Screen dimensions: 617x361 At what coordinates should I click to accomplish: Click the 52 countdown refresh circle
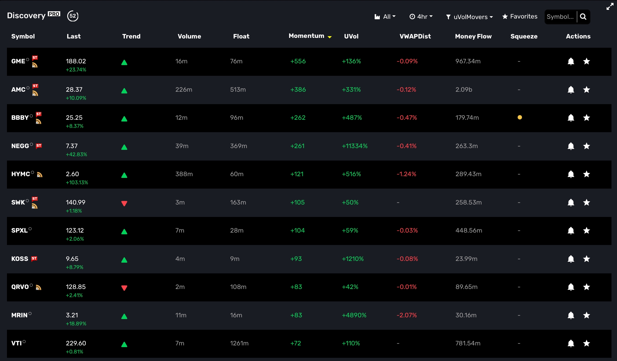[x=73, y=16]
